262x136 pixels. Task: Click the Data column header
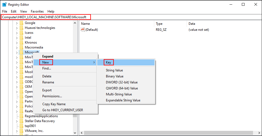coord(224,24)
